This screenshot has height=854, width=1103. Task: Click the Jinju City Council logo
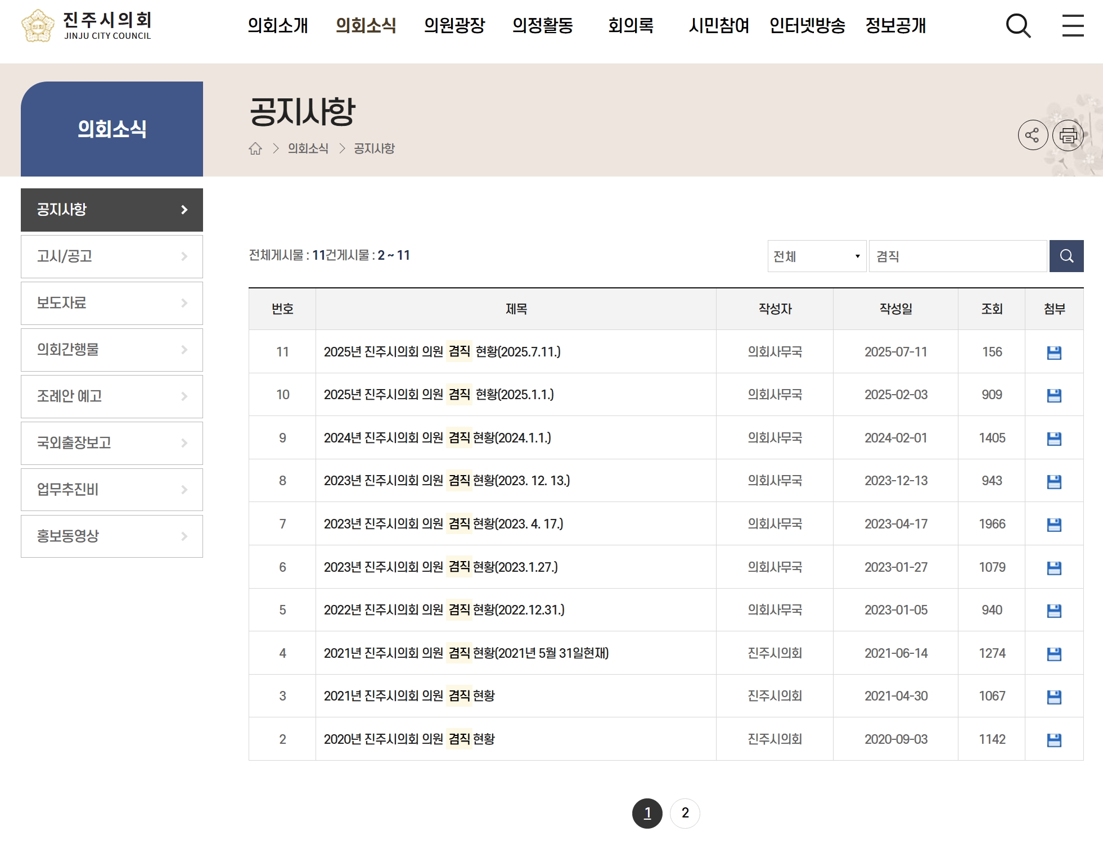[86, 26]
